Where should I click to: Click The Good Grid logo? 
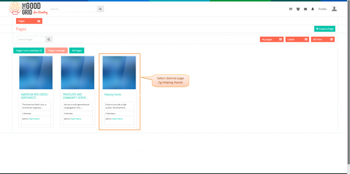(28, 9)
